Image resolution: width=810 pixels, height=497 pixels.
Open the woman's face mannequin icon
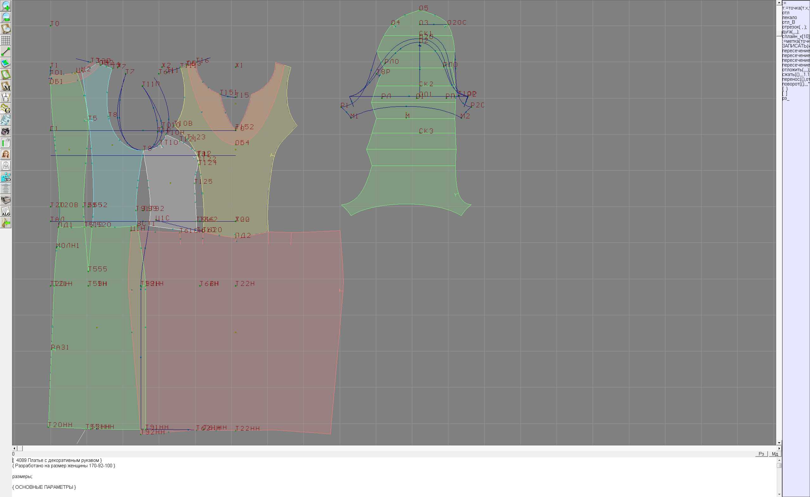[x=6, y=154]
